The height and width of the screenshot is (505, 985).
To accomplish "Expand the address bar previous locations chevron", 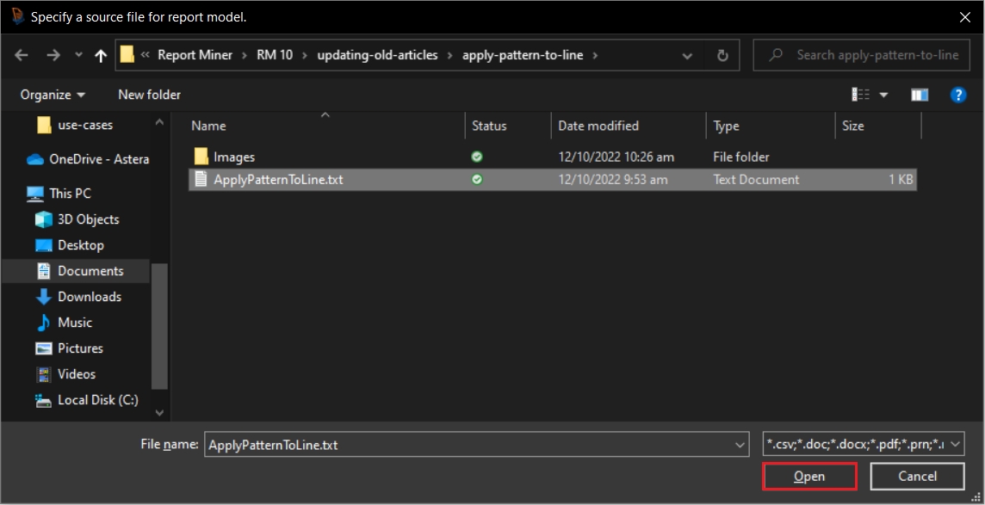I will pos(687,55).
